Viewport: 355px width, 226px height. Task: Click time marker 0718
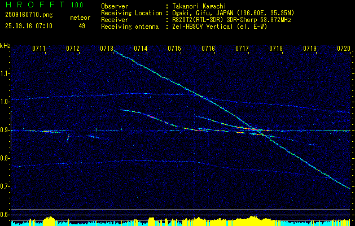click(x=276, y=48)
